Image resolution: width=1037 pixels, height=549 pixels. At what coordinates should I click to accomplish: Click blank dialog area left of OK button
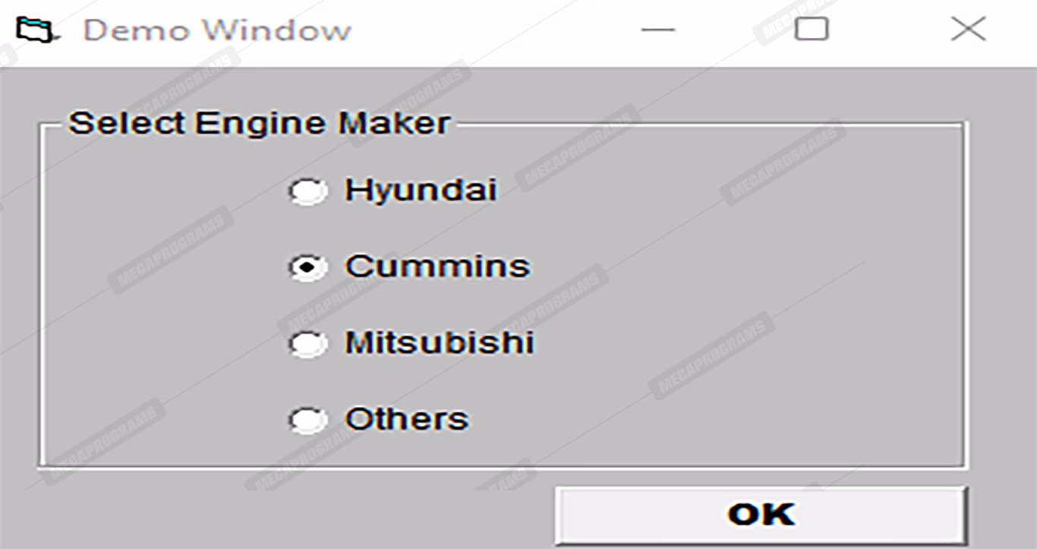(288, 509)
